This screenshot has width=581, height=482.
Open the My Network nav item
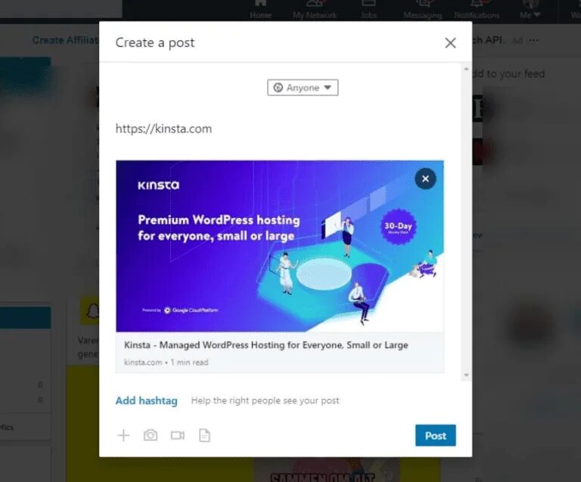click(315, 10)
